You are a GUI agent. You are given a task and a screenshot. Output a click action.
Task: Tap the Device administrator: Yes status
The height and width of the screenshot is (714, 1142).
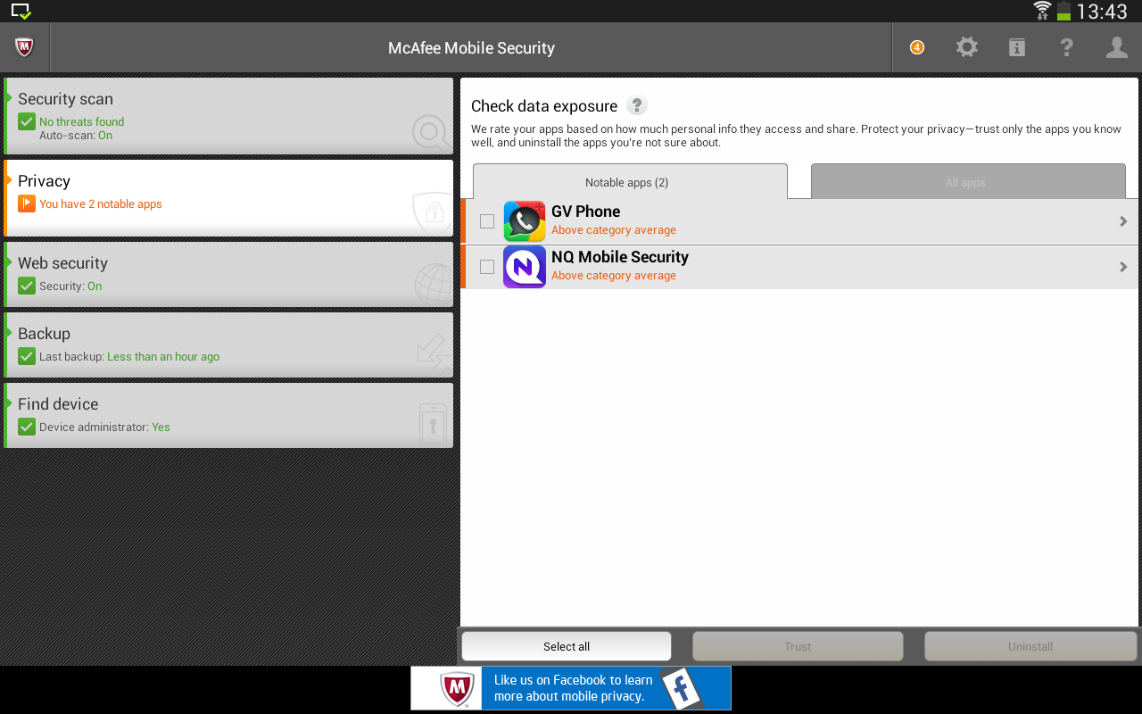click(104, 428)
